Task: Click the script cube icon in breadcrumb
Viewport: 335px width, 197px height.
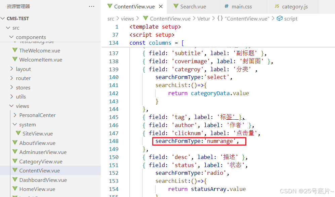Action: [x=280, y=18]
